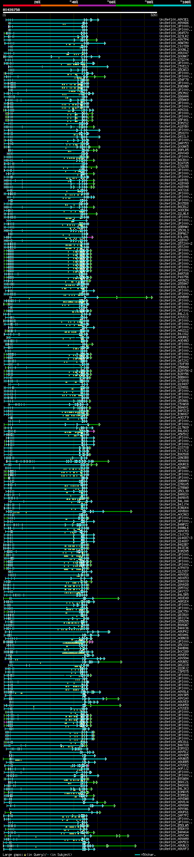Viewport: 194px width, 857px height.
Task: Select hit UniRef100_Q0GNK7
Action: (174, 56)
